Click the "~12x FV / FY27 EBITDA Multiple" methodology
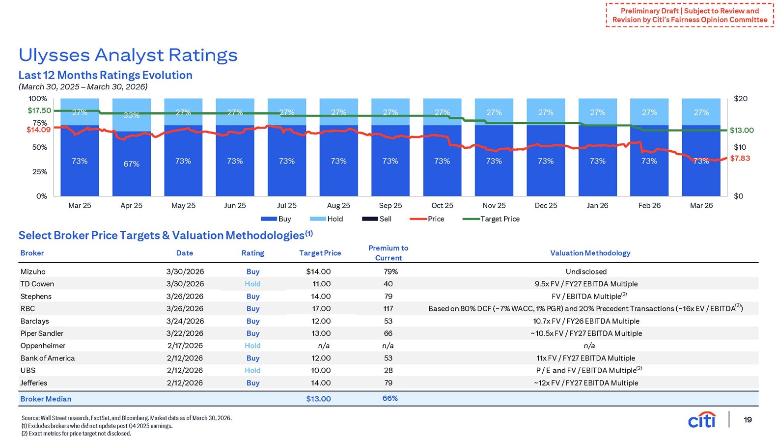 (586, 382)
